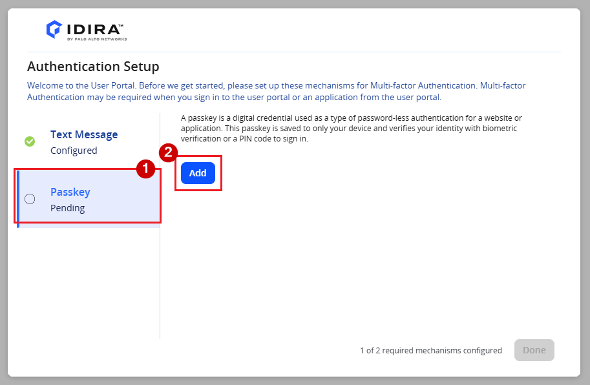This screenshot has height=385, width=590.
Task: Click the greyed-out Done button
Action: click(x=534, y=350)
